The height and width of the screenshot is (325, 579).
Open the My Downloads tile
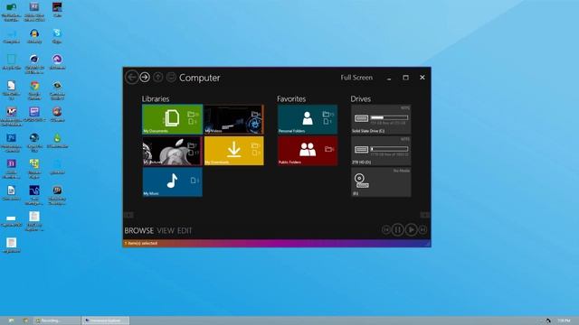(234, 151)
